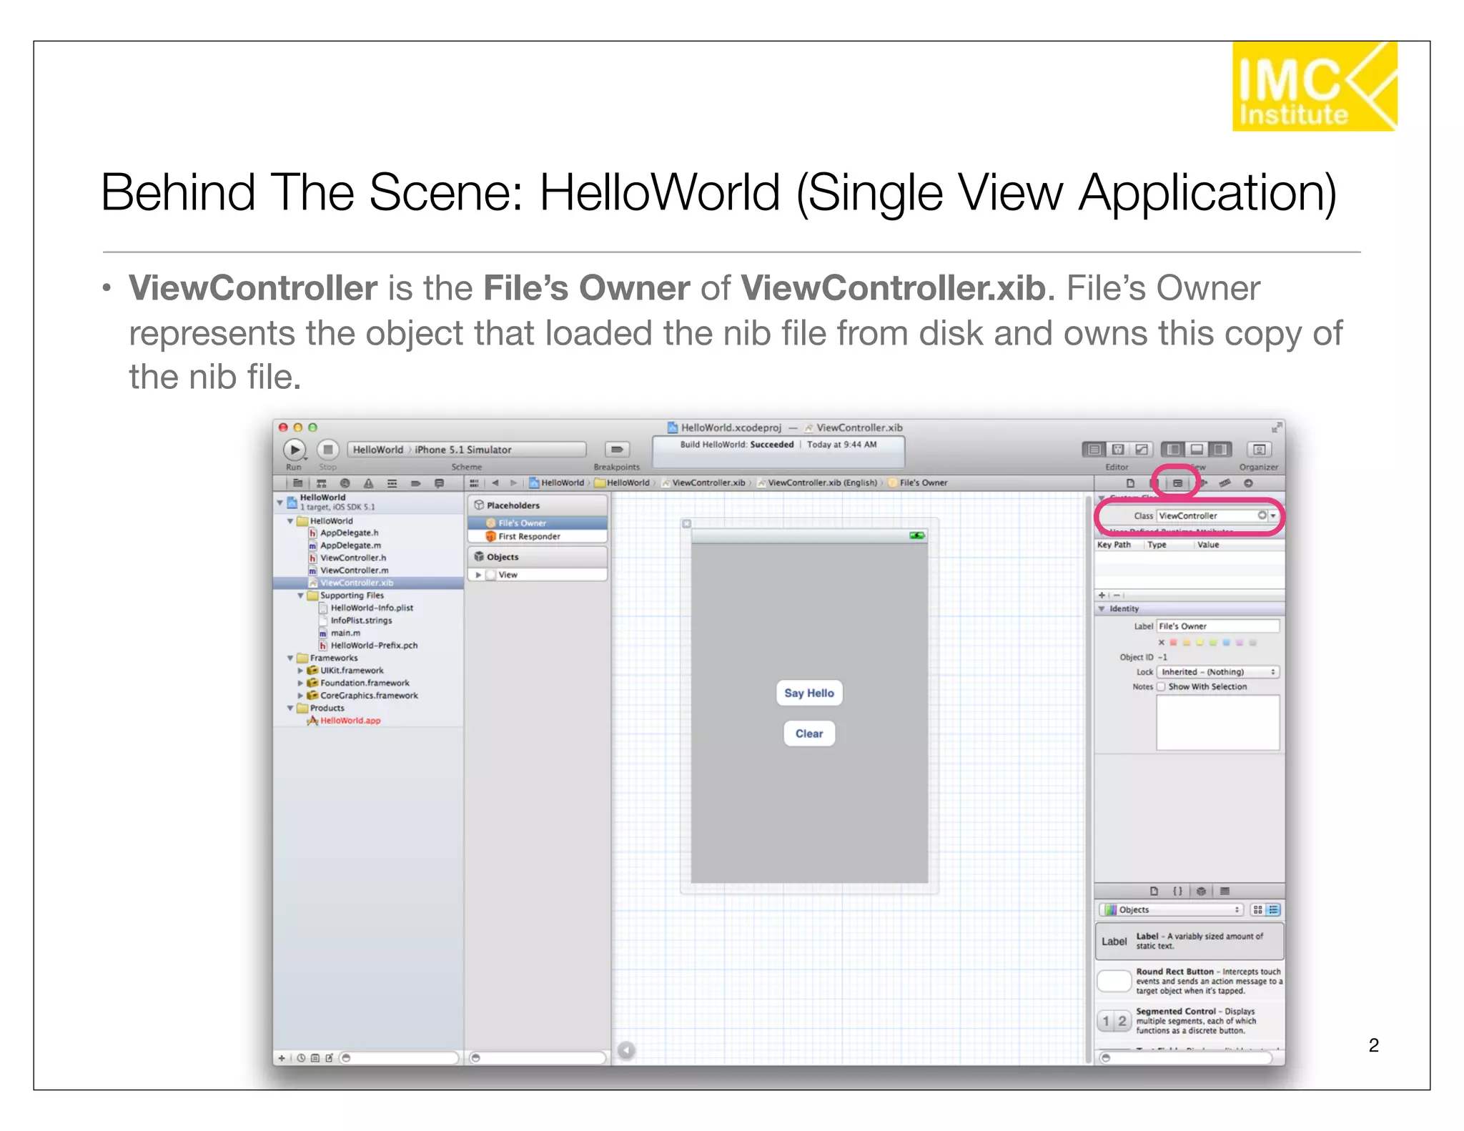This screenshot has width=1464, height=1131.
Task: Open the Connections inspector arrow icon
Action: [1248, 483]
